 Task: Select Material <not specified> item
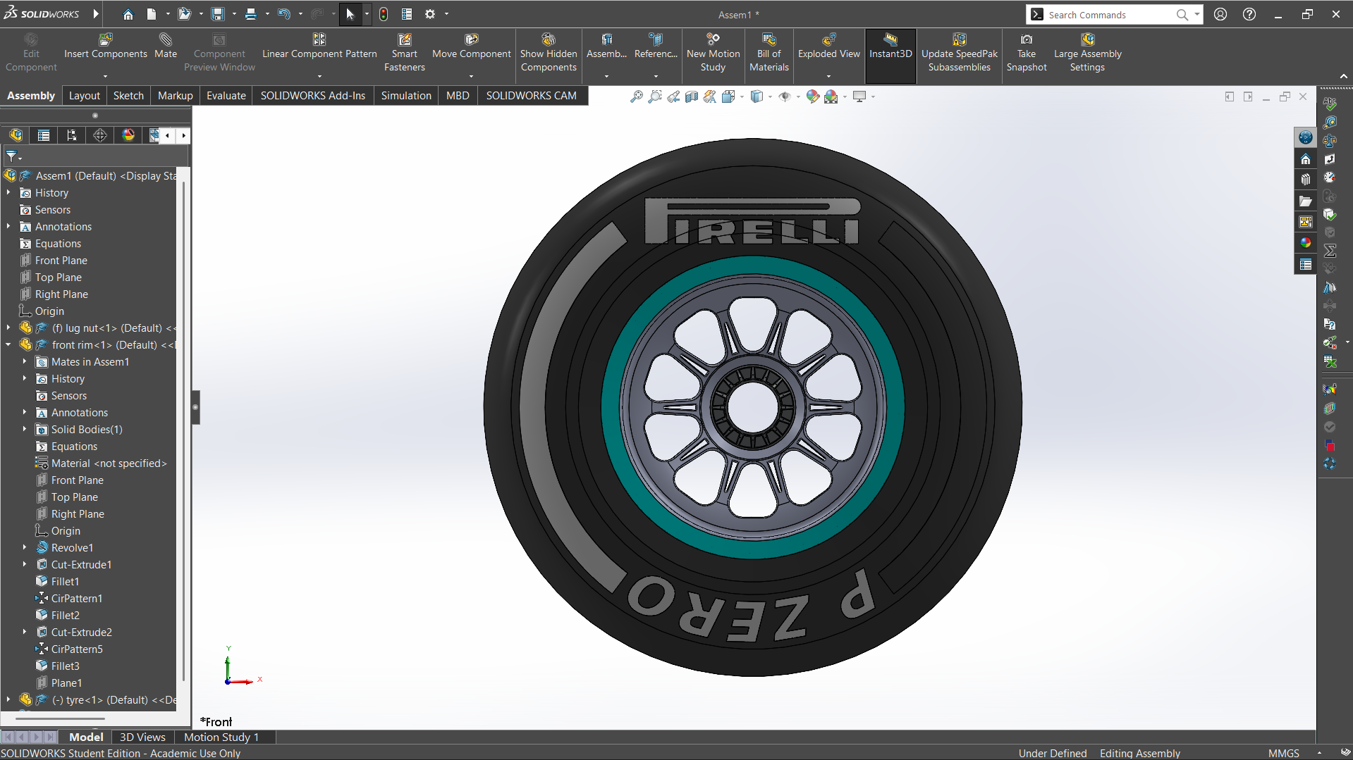tap(109, 463)
